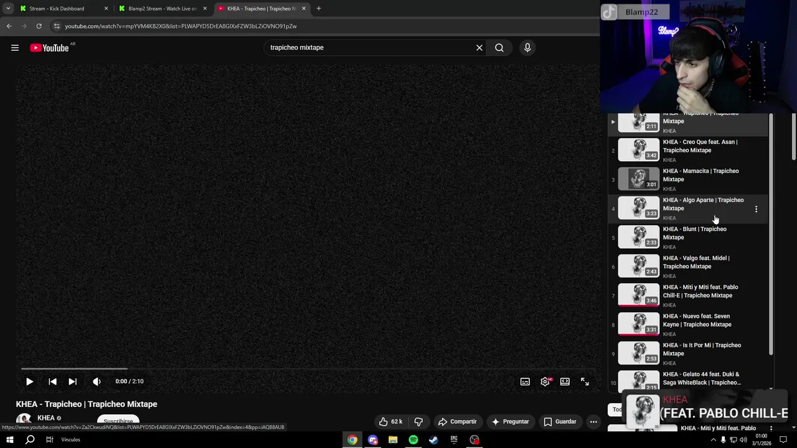Open options for Algo Aparte playlist item

coord(756,209)
